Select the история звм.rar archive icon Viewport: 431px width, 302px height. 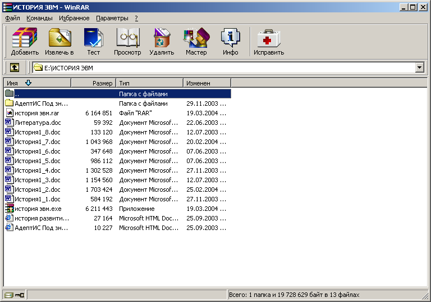[x=10, y=112]
